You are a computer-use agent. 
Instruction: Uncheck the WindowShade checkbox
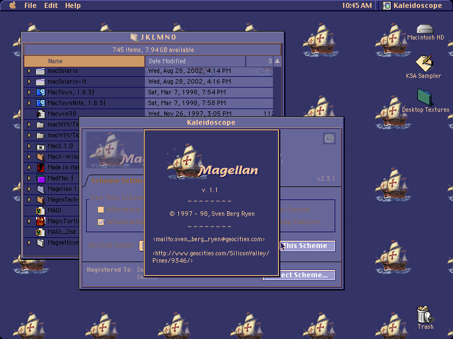point(101,222)
